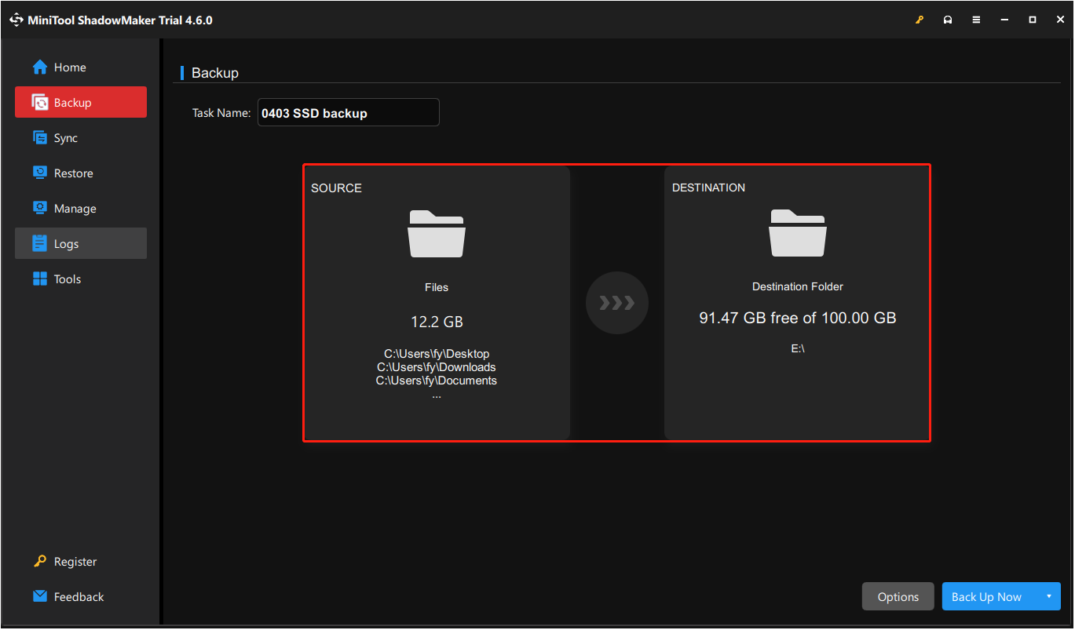Open Feedback from the bottom sidebar

pyautogui.click(x=38, y=596)
